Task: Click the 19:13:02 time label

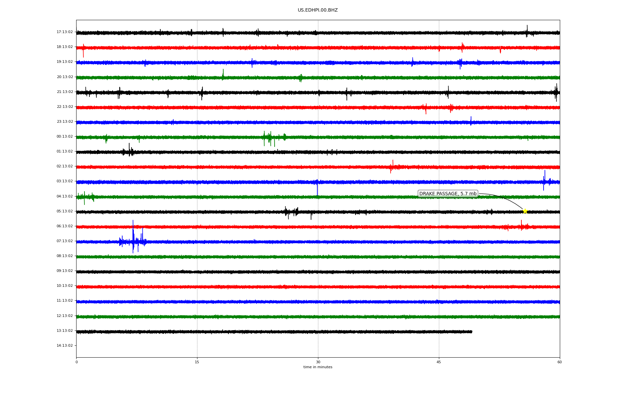Action: pyautogui.click(x=65, y=62)
